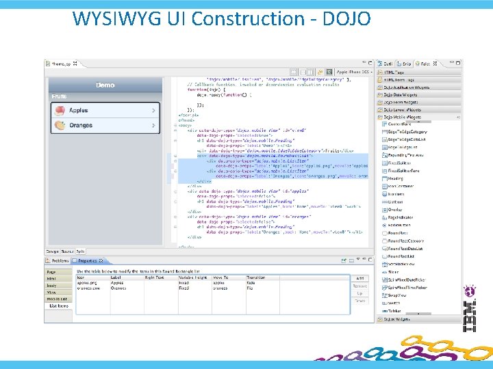
Task: Pick the TabBar palette widget
Action: tap(392, 311)
